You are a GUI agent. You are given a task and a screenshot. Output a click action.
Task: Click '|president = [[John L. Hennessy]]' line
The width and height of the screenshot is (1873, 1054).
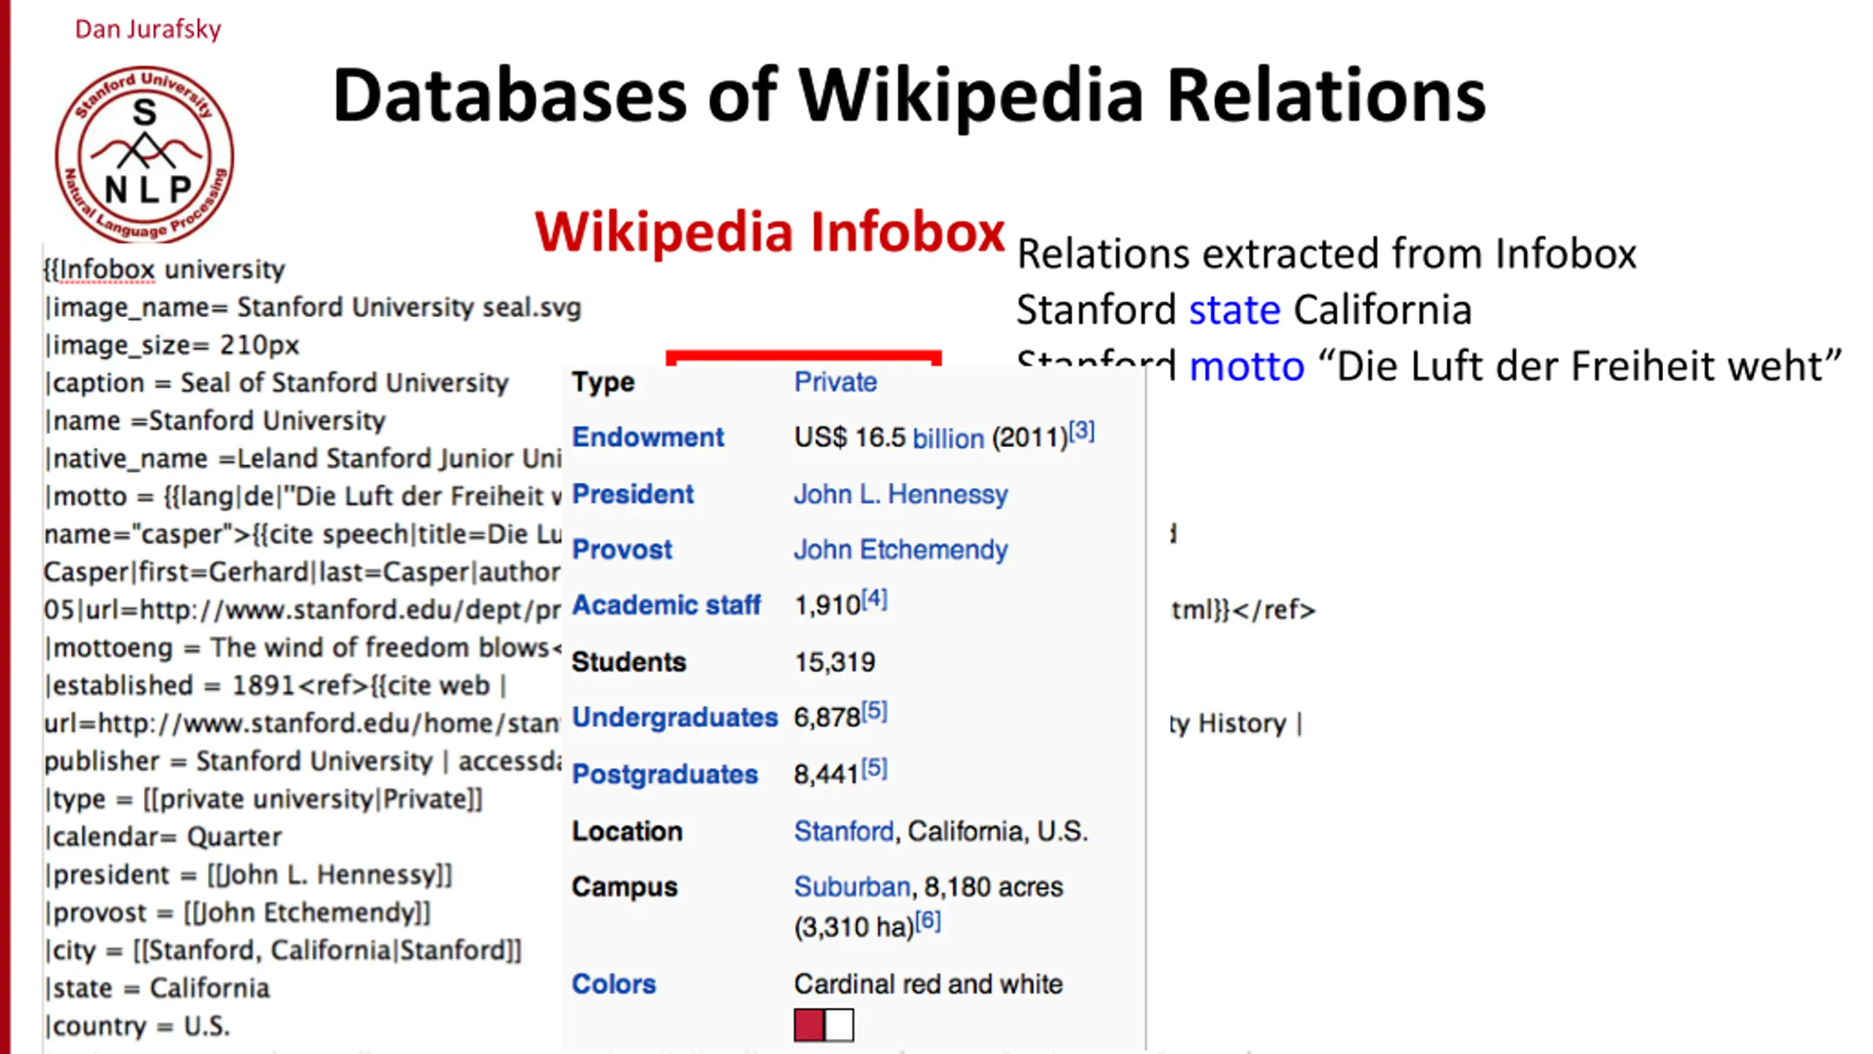(x=249, y=875)
